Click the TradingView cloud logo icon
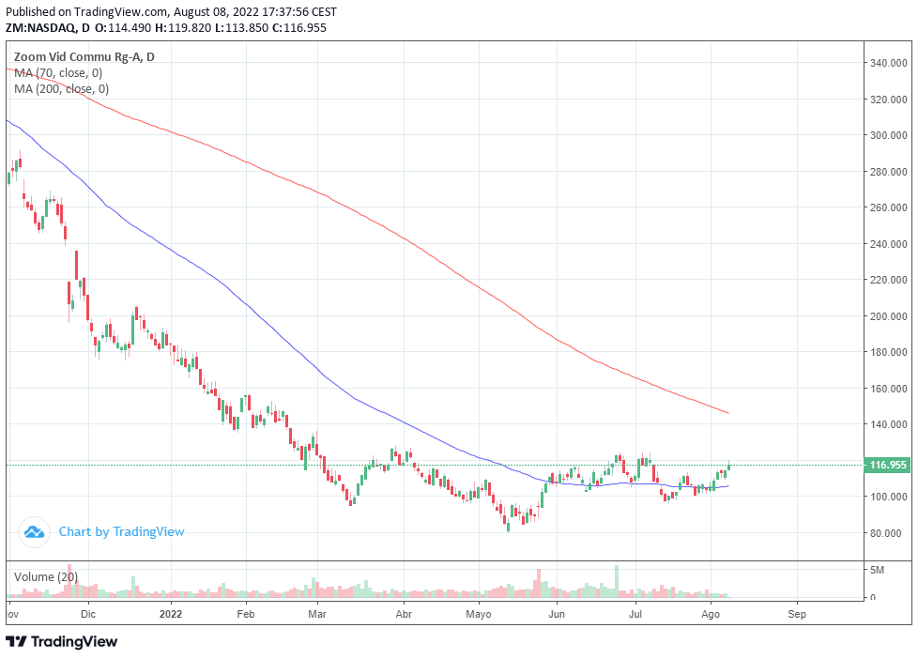Image resolution: width=918 pixels, height=659 pixels. 34,532
